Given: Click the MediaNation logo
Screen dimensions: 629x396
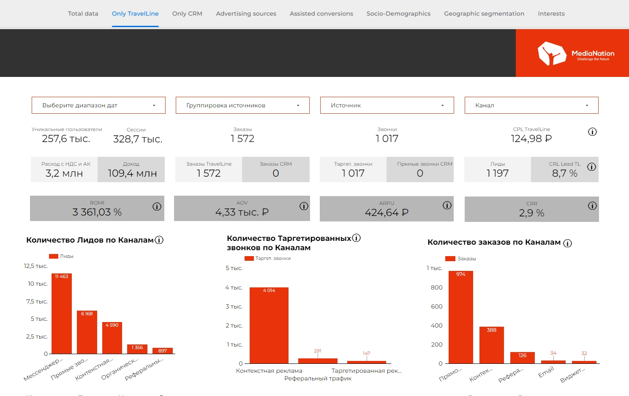Looking at the screenshot, I should 572,53.
